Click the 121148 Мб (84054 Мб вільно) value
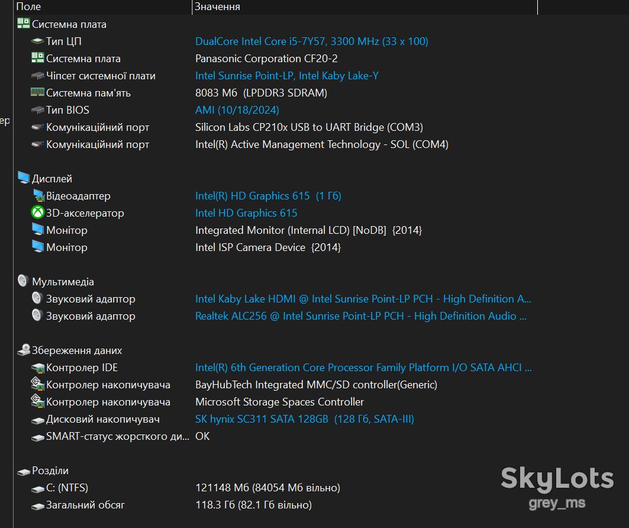The width and height of the screenshot is (629, 528). [268, 488]
